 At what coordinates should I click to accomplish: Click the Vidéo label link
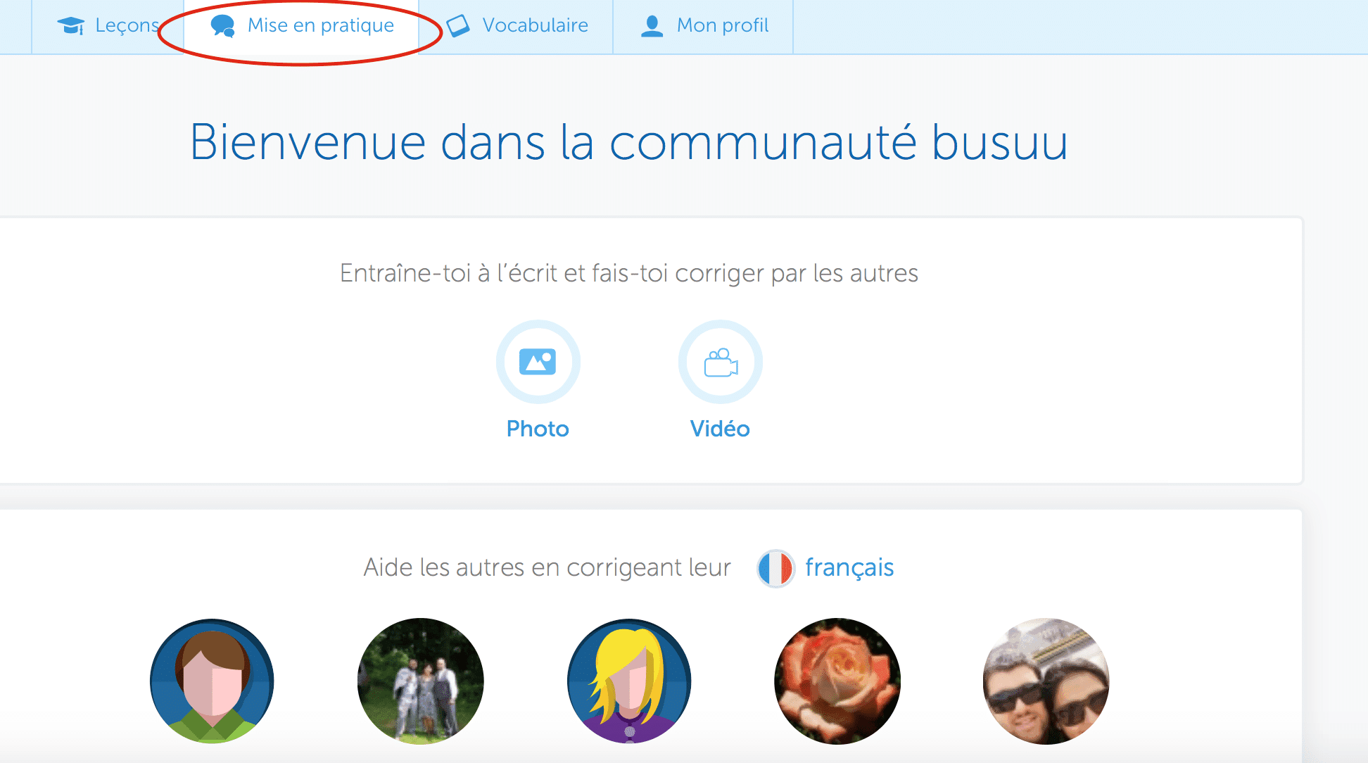(720, 429)
